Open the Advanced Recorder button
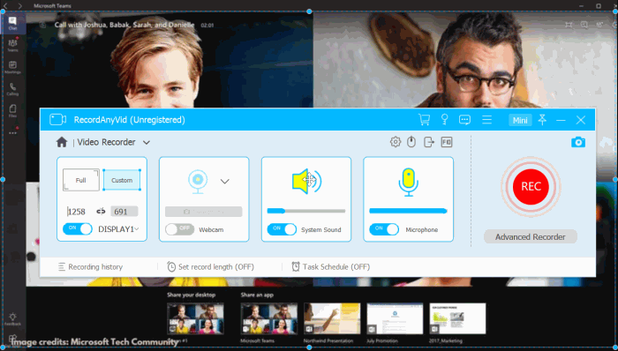Image resolution: width=618 pixels, height=351 pixels. tap(531, 237)
